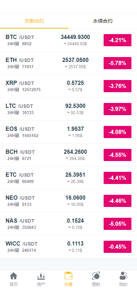The width and height of the screenshot is (137, 288).
Task: Tap the BTC -4.21% change button
Action: tap(118, 40)
